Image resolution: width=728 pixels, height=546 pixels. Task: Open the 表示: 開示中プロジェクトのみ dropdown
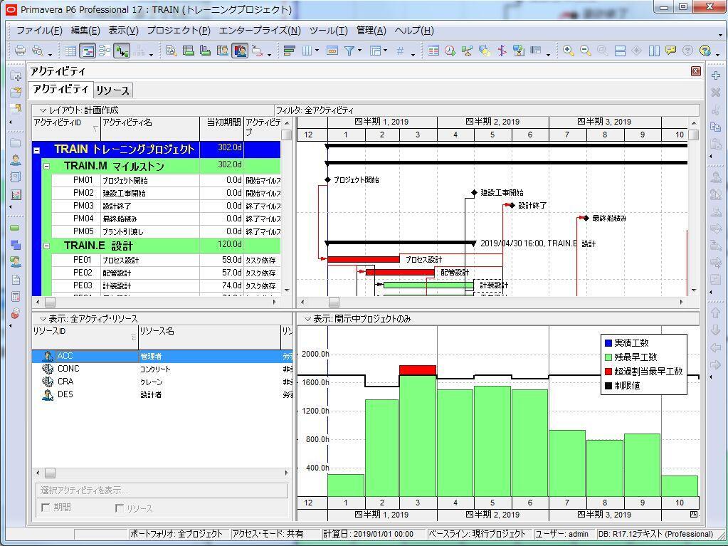(x=307, y=319)
